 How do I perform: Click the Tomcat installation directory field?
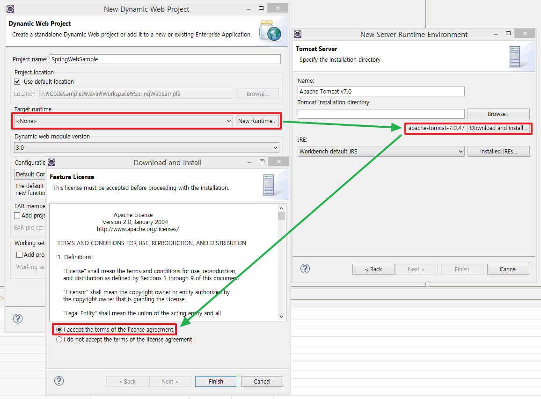381,114
